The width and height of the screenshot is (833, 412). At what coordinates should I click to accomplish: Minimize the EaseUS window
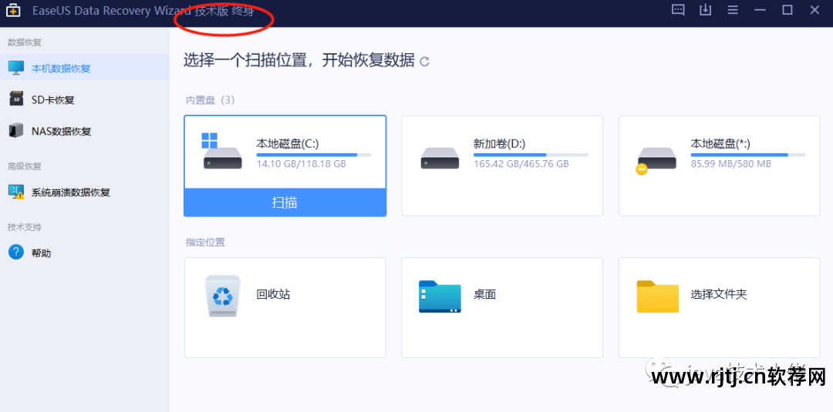760,10
